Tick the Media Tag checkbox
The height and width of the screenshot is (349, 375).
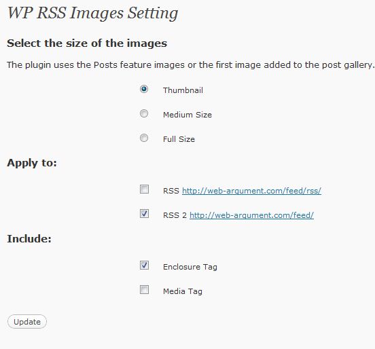pos(144,289)
